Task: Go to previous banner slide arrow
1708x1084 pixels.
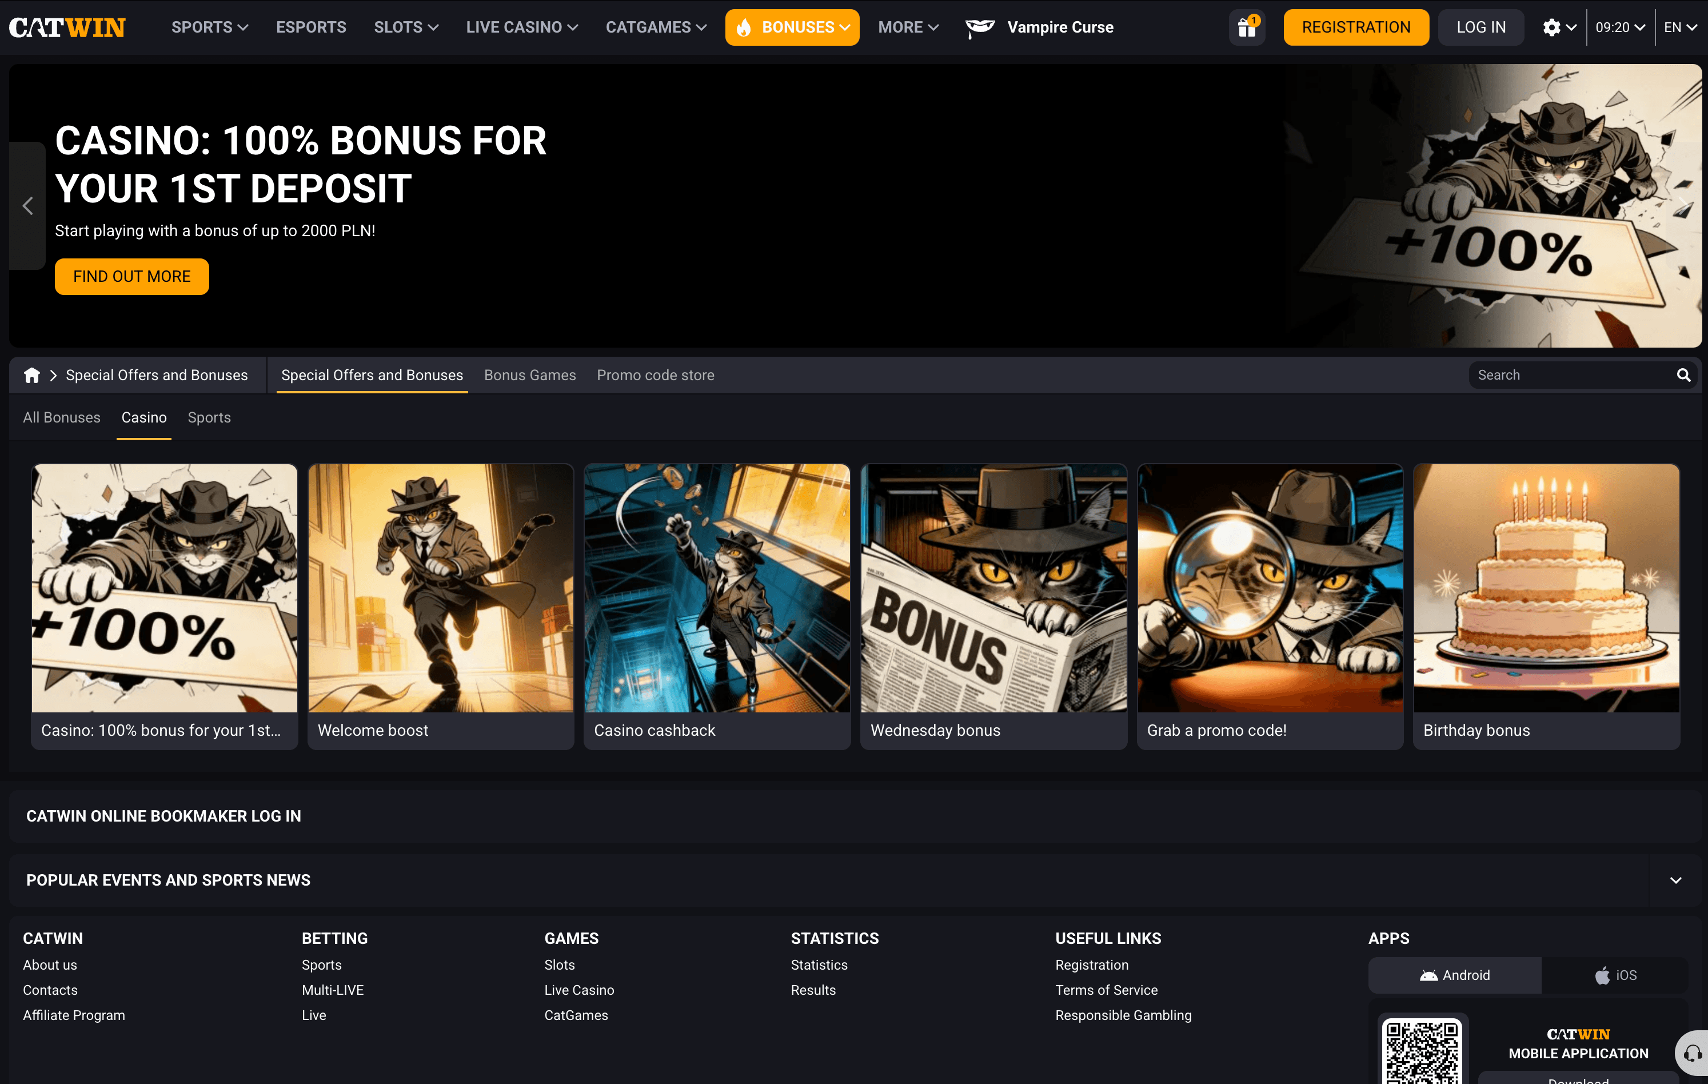Action: [27, 206]
